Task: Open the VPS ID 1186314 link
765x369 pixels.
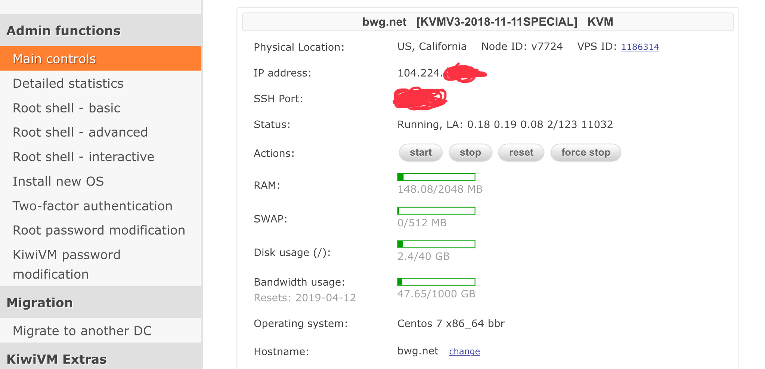Action: (640, 47)
